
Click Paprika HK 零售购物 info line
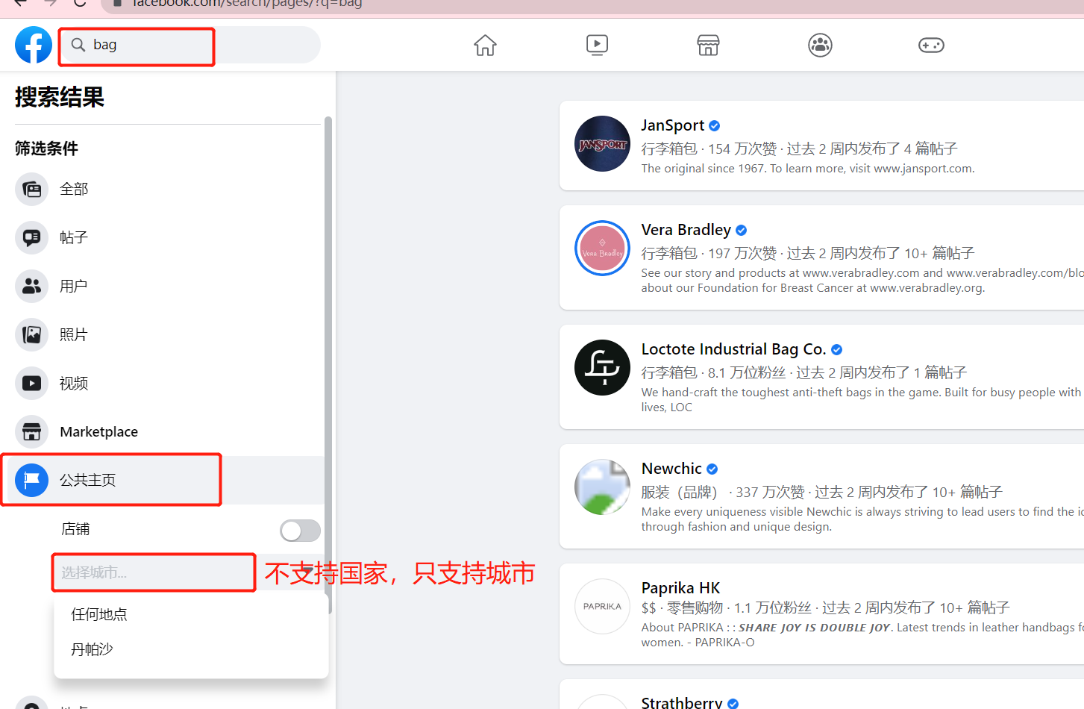pos(825,608)
